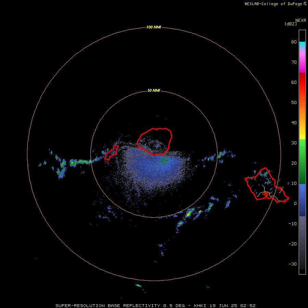Click the [dBZ] units label

291,24
